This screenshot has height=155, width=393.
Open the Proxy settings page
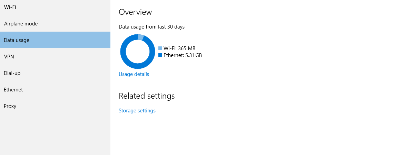pos(55,106)
